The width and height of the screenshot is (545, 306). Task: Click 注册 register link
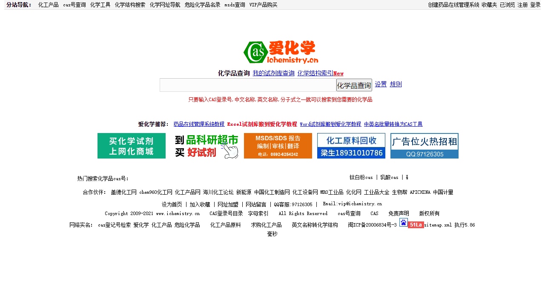pos(523,5)
